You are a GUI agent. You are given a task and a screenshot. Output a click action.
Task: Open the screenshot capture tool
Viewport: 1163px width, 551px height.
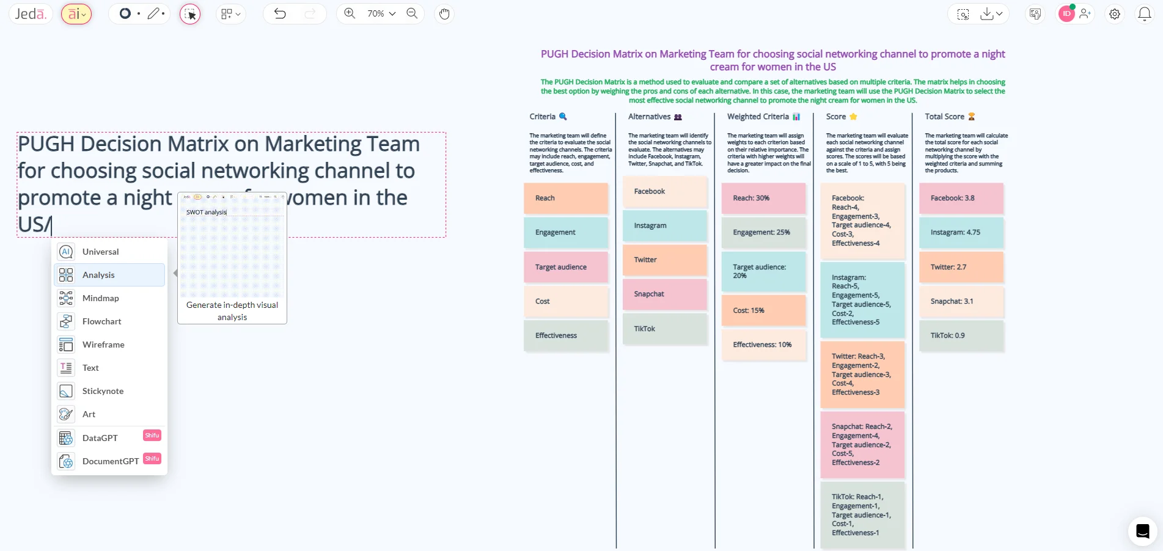(962, 13)
